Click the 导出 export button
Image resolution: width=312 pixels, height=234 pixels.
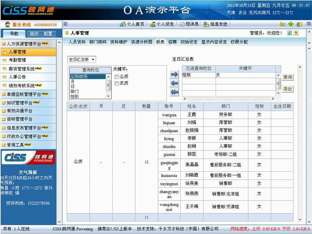[287, 89]
